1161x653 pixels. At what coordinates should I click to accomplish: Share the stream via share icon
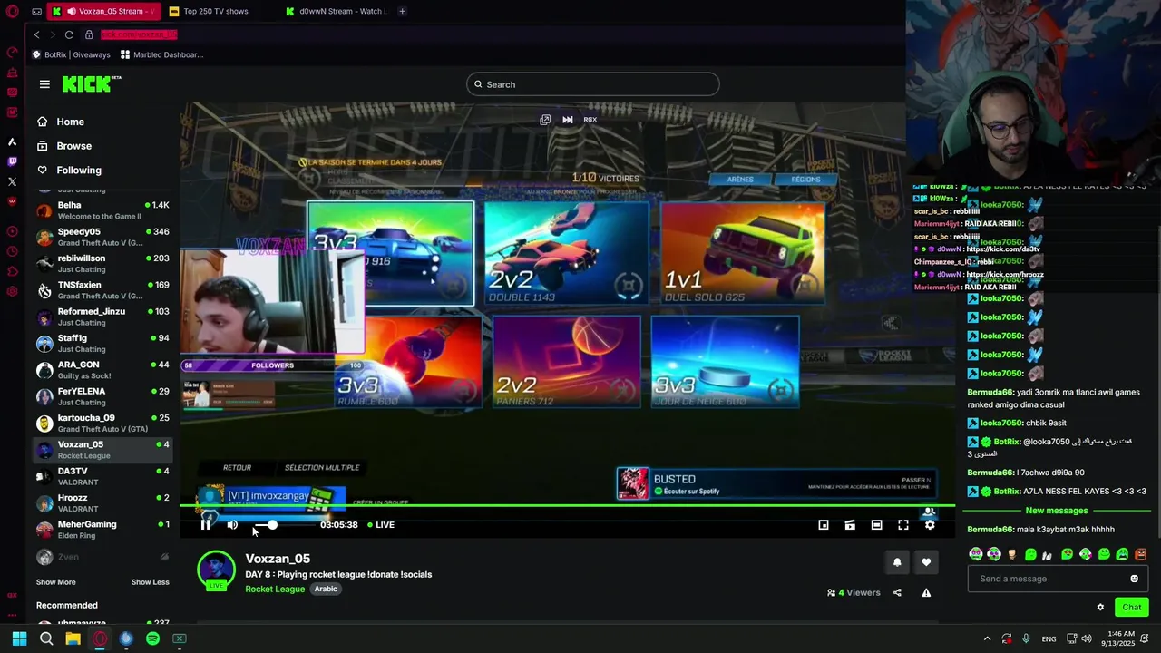coord(897,593)
